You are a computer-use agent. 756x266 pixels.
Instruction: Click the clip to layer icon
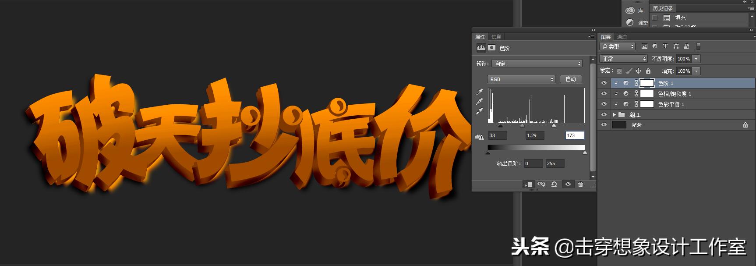pyautogui.click(x=529, y=184)
